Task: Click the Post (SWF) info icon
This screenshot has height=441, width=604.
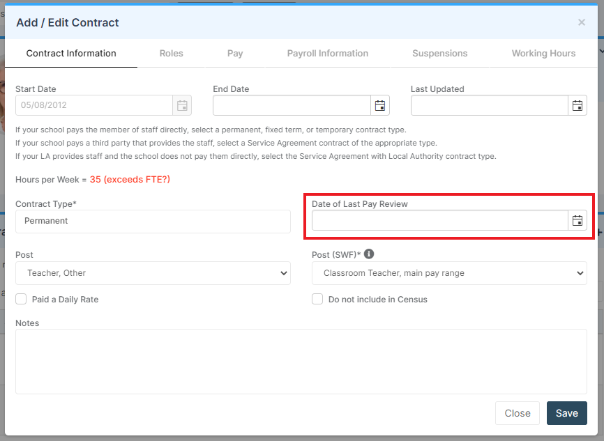Action: 369,254
